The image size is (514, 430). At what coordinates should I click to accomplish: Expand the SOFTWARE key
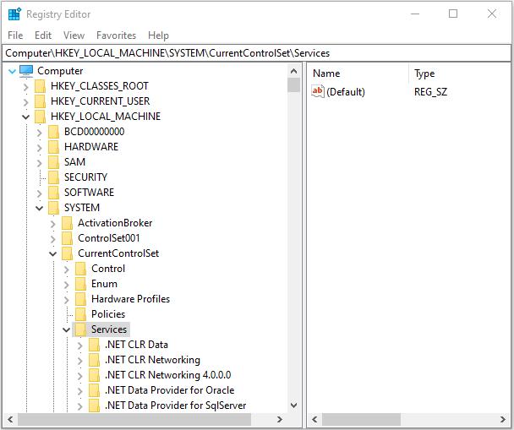point(40,193)
